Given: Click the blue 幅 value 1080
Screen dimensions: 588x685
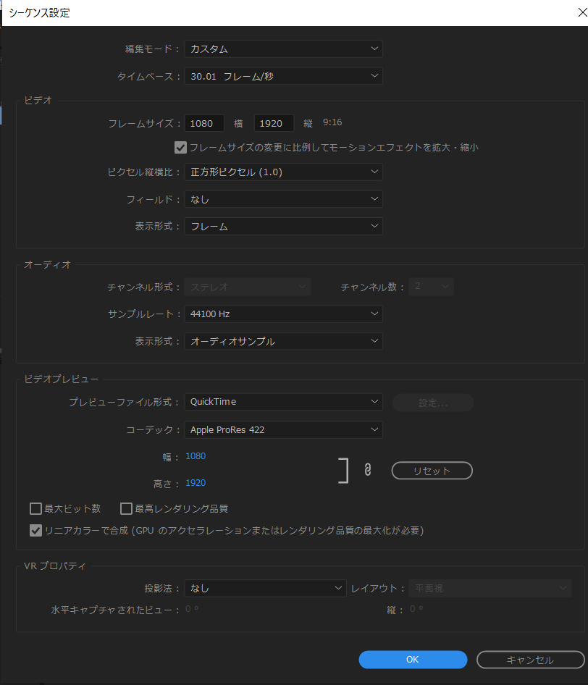Looking at the screenshot, I should pyautogui.click(x=196, y=455).
